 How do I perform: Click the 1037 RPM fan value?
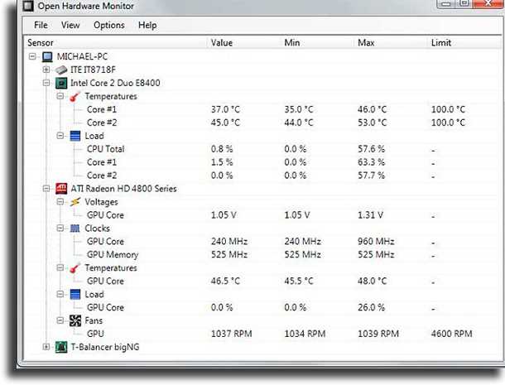[232, 334]
